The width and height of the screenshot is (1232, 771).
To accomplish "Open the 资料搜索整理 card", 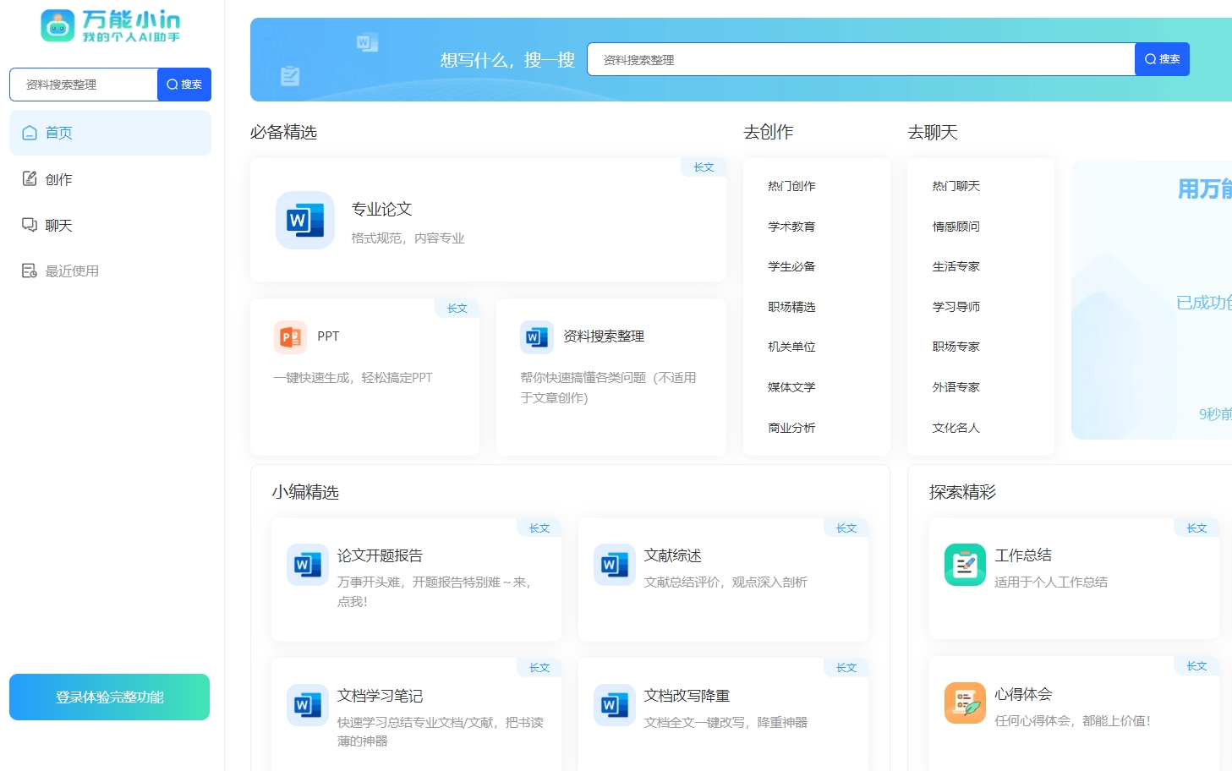I will [611, 376].
